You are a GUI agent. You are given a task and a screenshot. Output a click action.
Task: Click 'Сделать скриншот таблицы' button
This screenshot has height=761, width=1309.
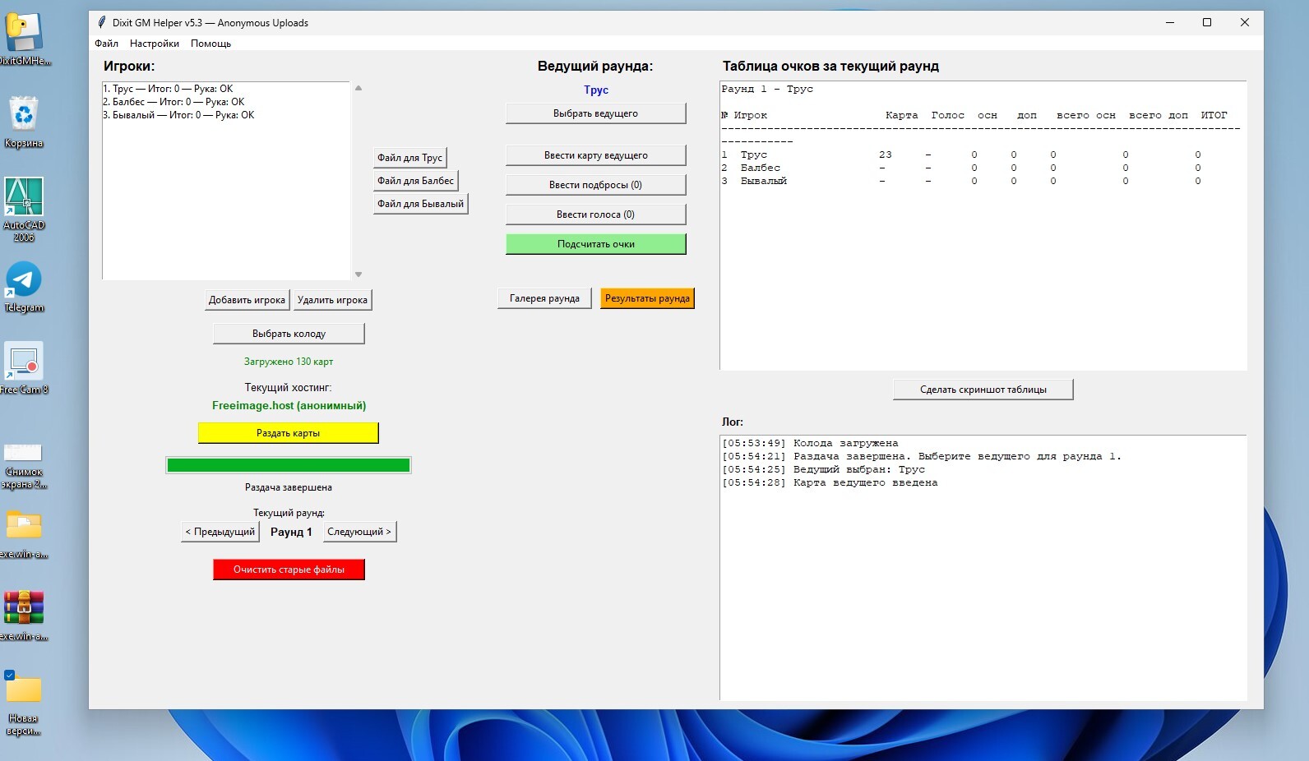(x=983, y=390)
